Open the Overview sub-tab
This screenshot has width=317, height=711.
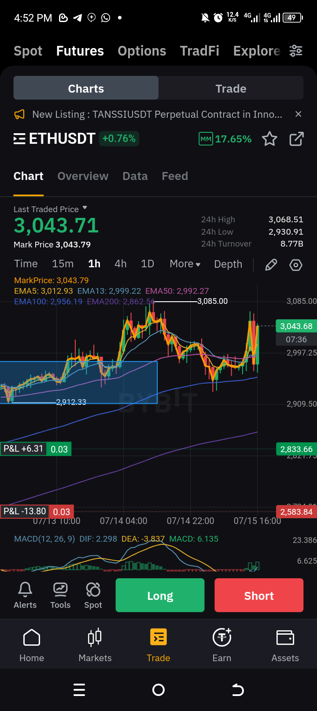pos(83,176)
